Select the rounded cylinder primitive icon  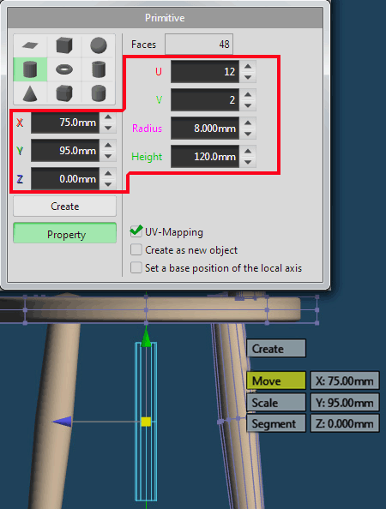point(98,93)
